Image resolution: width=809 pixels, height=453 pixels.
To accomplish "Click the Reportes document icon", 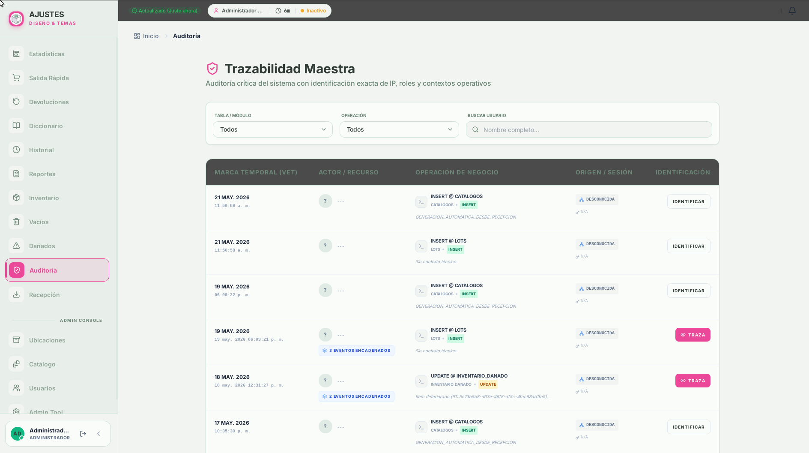I will point(16,174).
